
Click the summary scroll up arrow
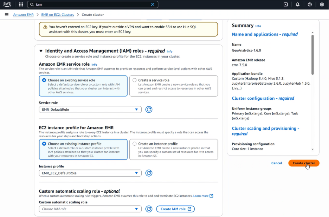(312, 33)
